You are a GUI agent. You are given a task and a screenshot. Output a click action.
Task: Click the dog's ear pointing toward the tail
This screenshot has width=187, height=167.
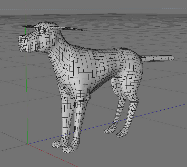70,29
